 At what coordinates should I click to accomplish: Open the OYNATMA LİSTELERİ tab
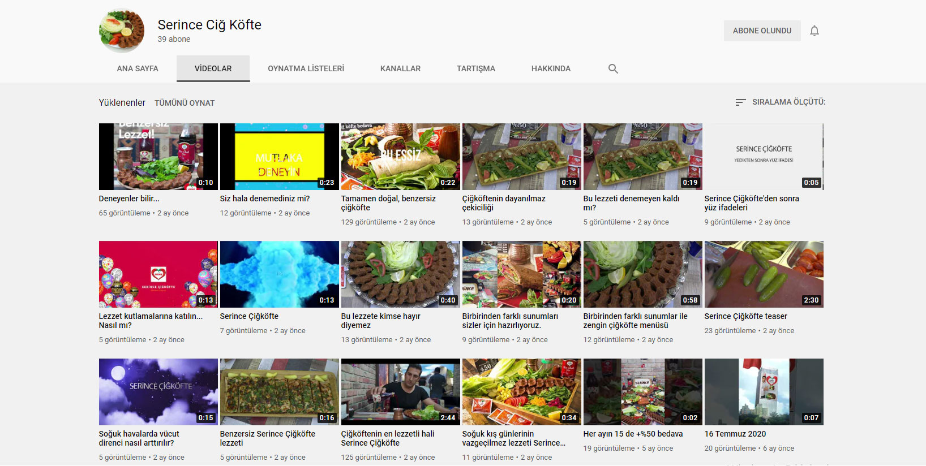(x=306, y=68)
